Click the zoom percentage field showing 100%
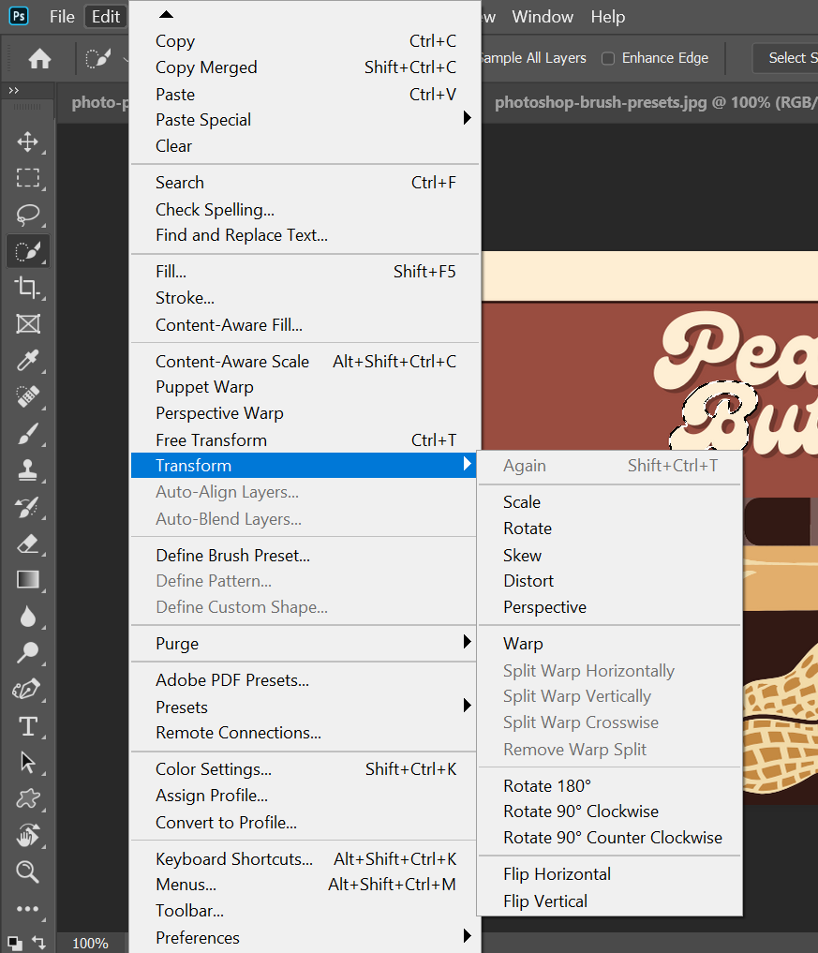The height and width of the screenshot is (953, 818). [90, 943]
